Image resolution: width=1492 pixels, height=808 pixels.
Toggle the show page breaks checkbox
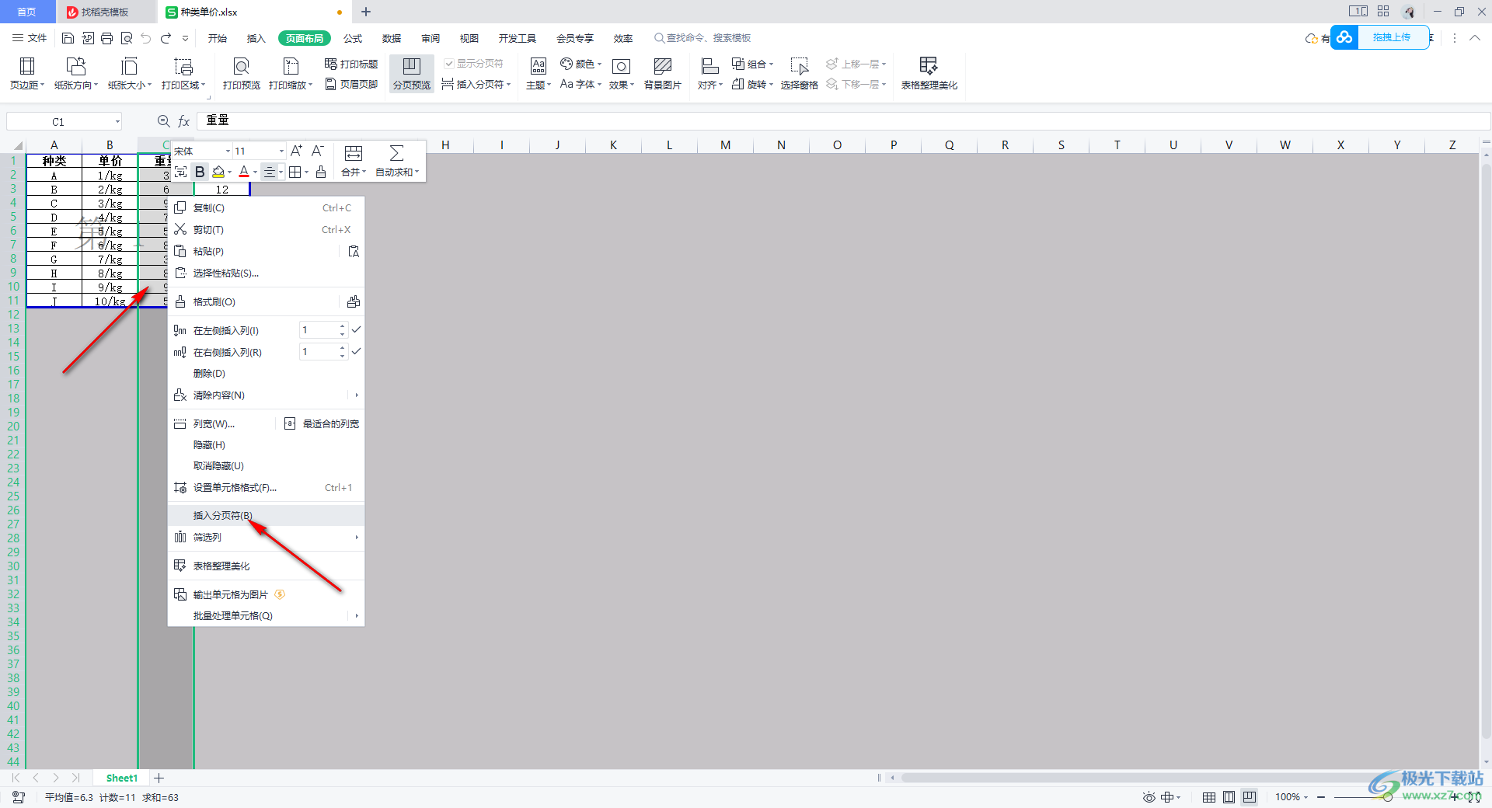pos(448,64)
